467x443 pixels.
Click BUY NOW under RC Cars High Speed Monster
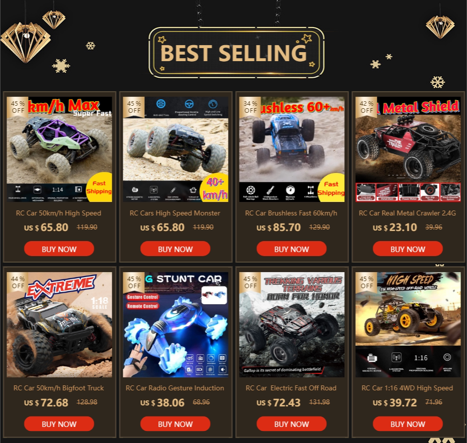[175, 249]
